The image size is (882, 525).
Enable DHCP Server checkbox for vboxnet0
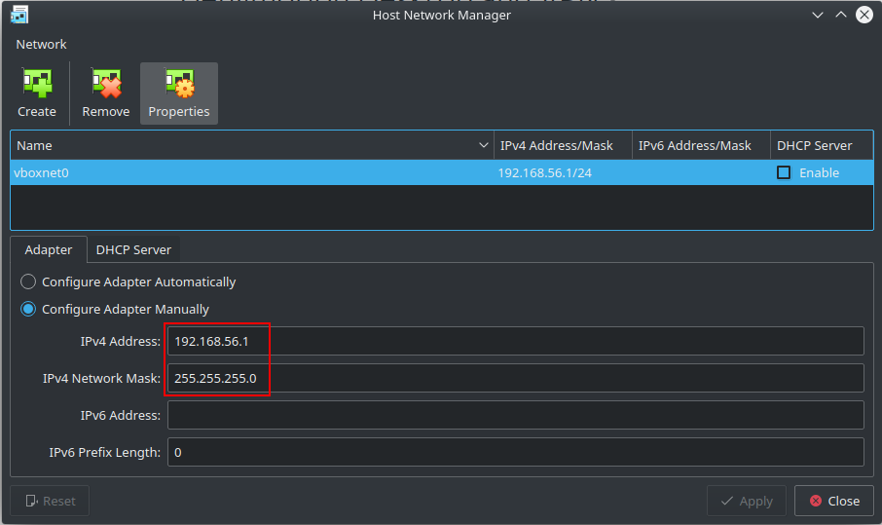click(784, 172)
